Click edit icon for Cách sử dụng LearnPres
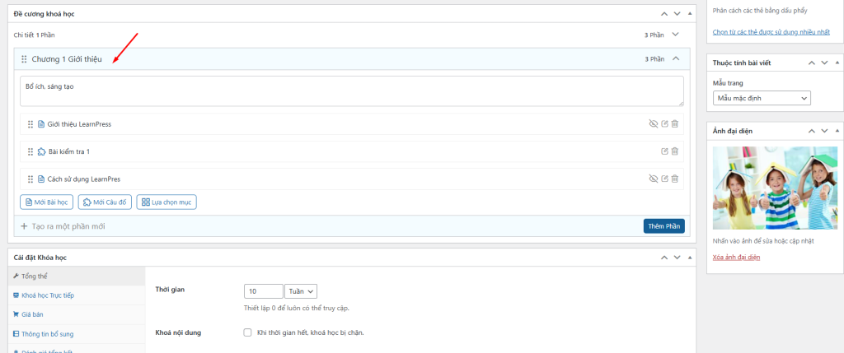Screen dimensions: 844x353 click(664, 179)
